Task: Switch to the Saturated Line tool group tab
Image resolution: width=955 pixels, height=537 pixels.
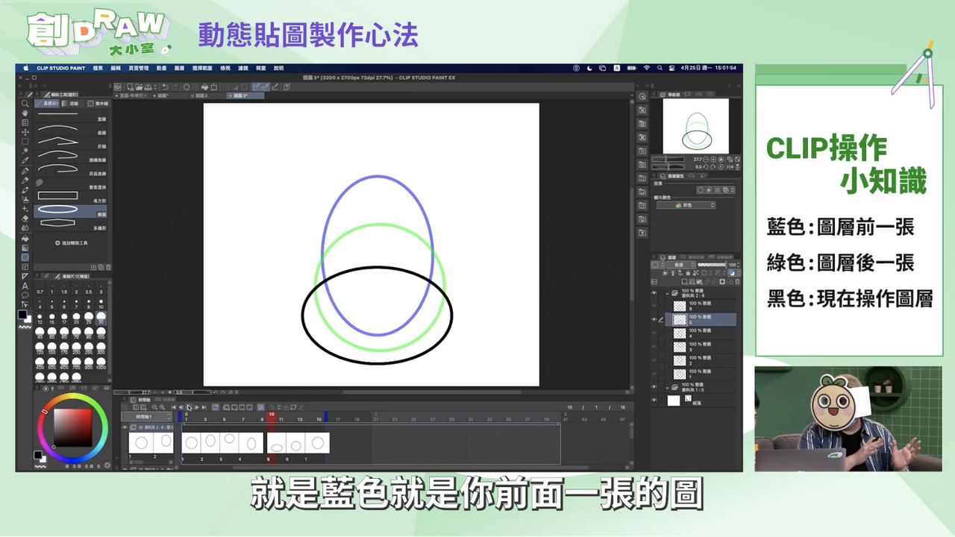Action: coord(98,104)
